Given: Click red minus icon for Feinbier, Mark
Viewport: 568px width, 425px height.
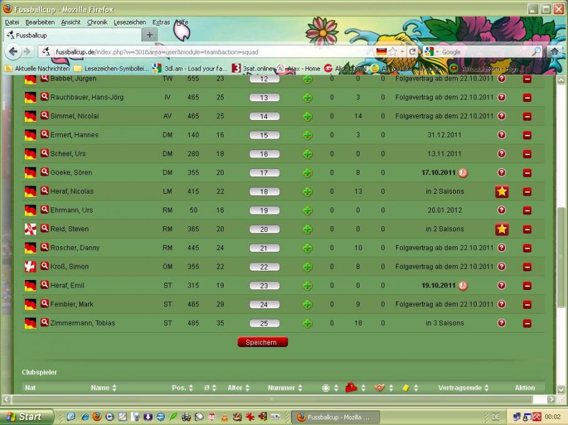Looking at the screenshot, I should coord(527,304).
